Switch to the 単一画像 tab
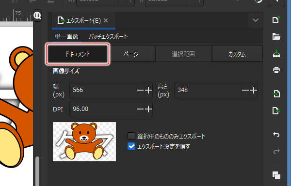The width and height of the screenshot is (291, 186). (66, 36)
